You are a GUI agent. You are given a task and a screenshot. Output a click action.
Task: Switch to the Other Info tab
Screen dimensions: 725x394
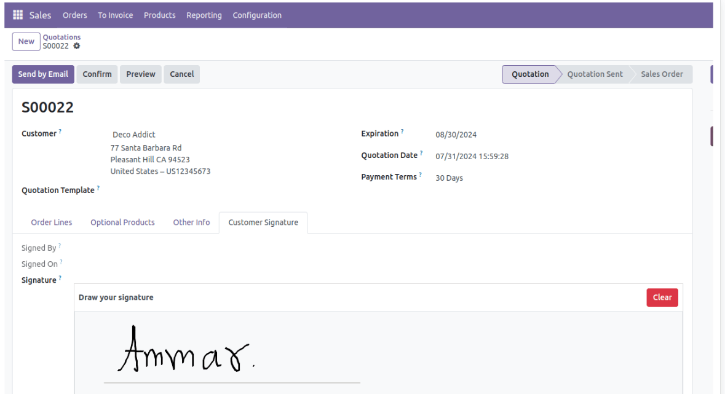click(x=191, y=222)
